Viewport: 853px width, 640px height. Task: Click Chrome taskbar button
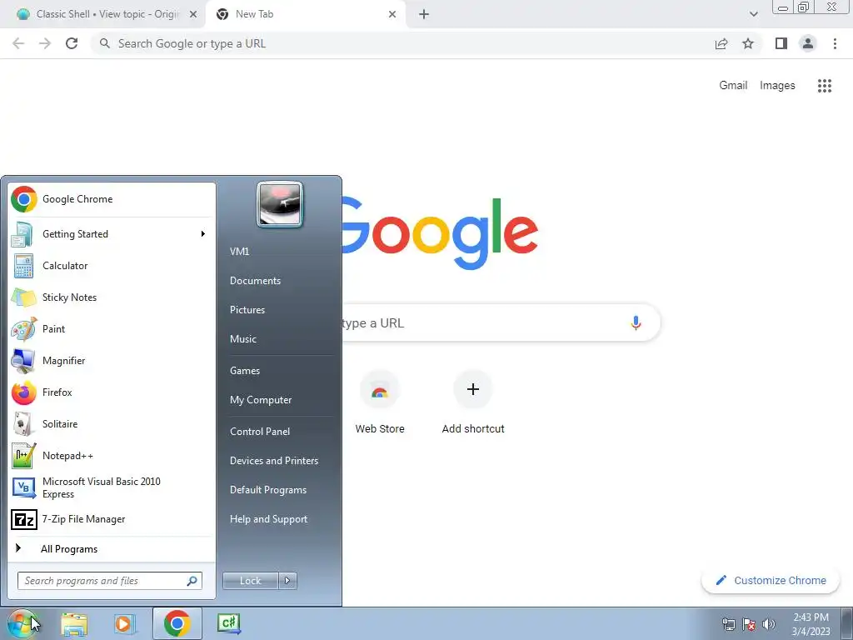tap(177, 623)
